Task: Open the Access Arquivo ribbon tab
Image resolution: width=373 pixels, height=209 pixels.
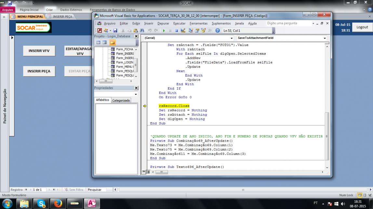Action: [x=7, y=10]
